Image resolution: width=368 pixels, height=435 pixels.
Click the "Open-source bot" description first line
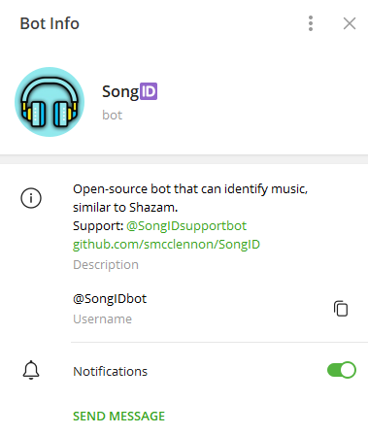coord(190,189)
